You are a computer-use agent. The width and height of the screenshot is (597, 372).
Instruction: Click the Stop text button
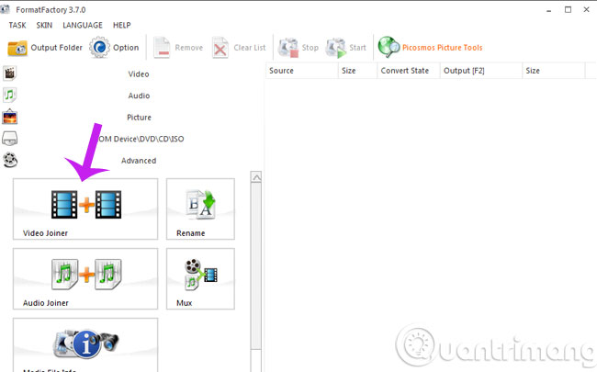tap(310, 48)
